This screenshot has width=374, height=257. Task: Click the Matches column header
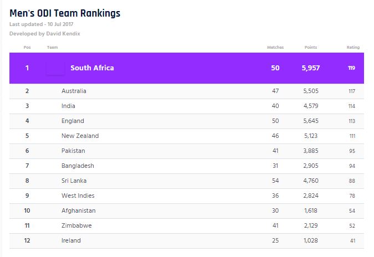(x=275, y=47)
